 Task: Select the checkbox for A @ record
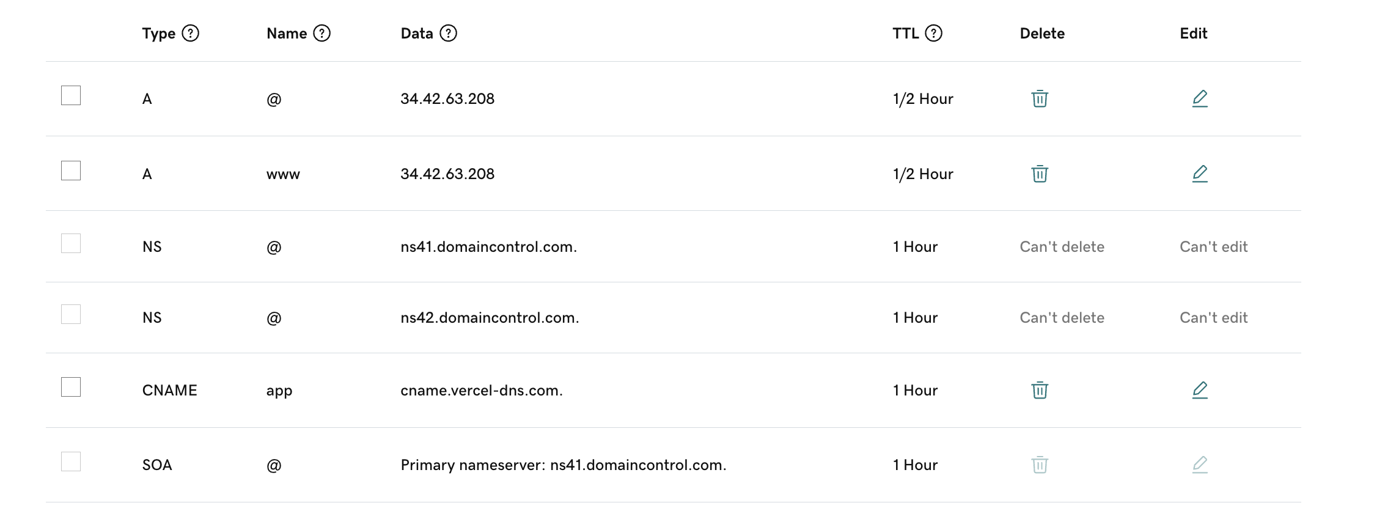[x=71, y=95]
